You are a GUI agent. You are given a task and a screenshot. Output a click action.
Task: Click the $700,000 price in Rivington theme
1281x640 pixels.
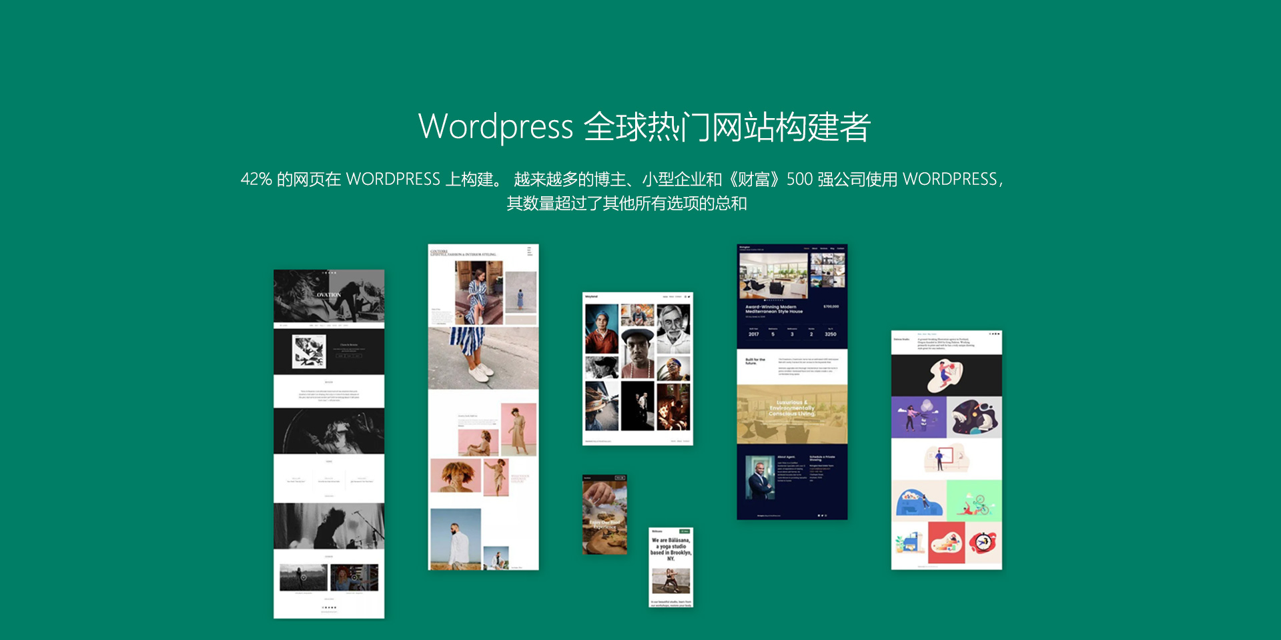tap(831, 306)
